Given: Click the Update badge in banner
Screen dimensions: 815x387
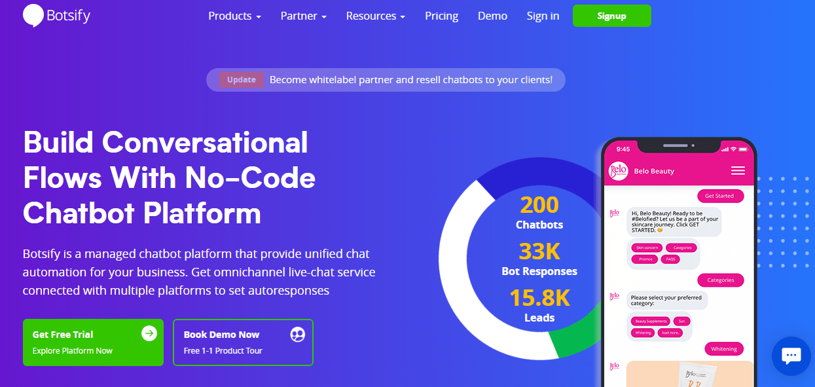Looking at the screenshot, I should (242, 80).
